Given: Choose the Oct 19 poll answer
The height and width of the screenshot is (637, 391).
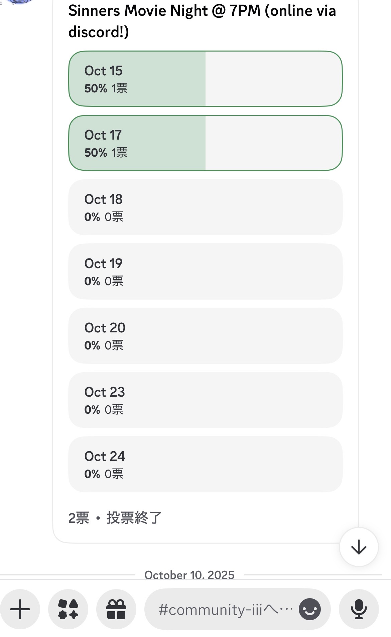Looking at the screenshot, I should click(205, 272).
